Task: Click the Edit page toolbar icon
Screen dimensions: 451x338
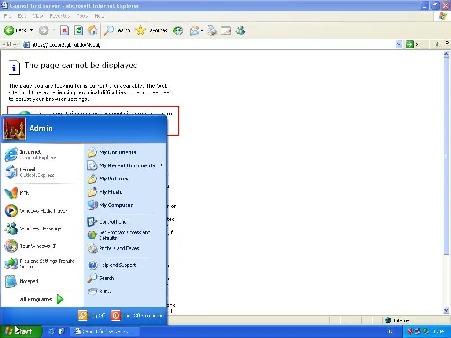Action: [x=226, y=30]
